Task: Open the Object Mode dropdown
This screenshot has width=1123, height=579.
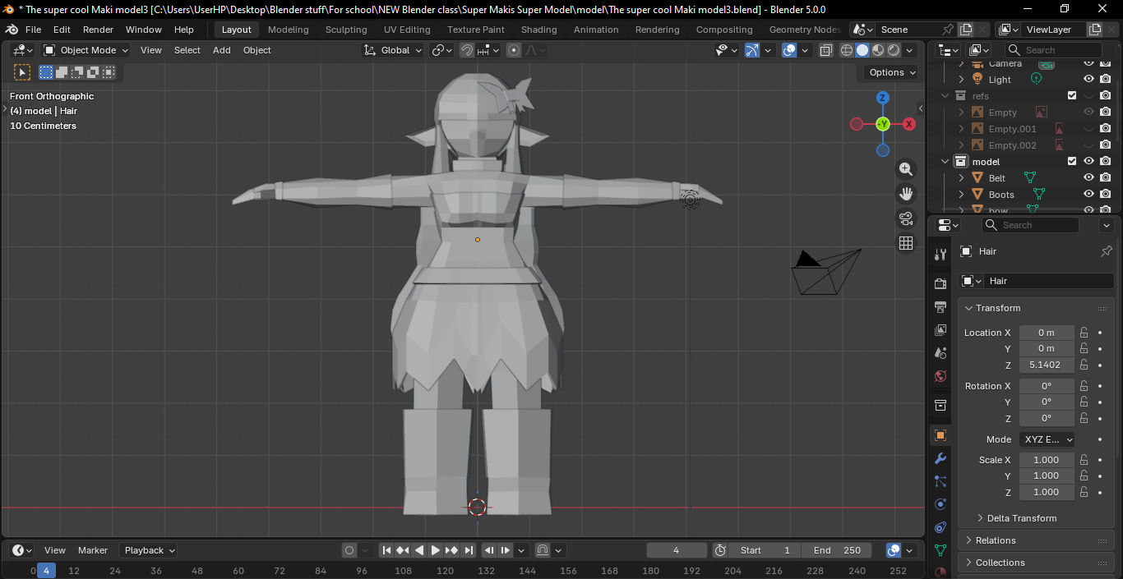Action: point(86,50)
